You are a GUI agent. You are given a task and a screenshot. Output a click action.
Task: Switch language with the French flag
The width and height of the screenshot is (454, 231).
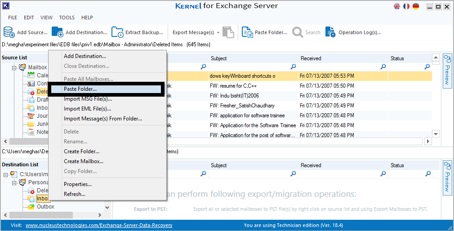tap(406, 6)
